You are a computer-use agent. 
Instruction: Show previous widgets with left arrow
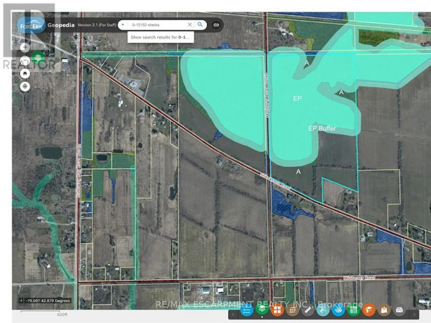click(x=233, y=314)
